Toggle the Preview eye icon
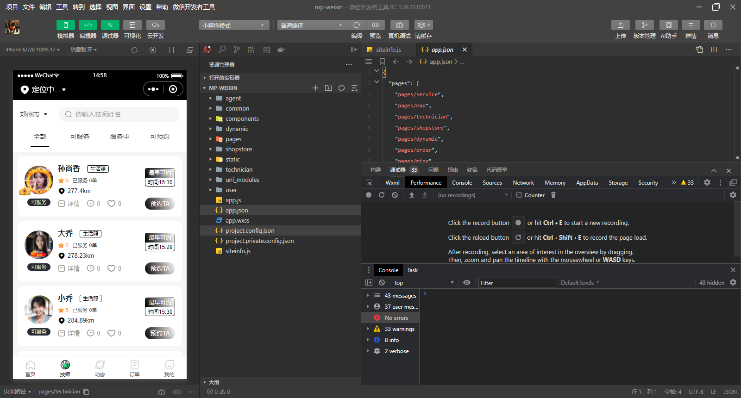741x398 pixels. [376, 25]
